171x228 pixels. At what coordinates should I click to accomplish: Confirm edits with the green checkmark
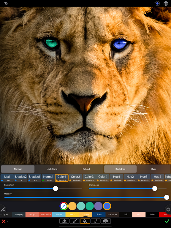(x=167, y=221)
